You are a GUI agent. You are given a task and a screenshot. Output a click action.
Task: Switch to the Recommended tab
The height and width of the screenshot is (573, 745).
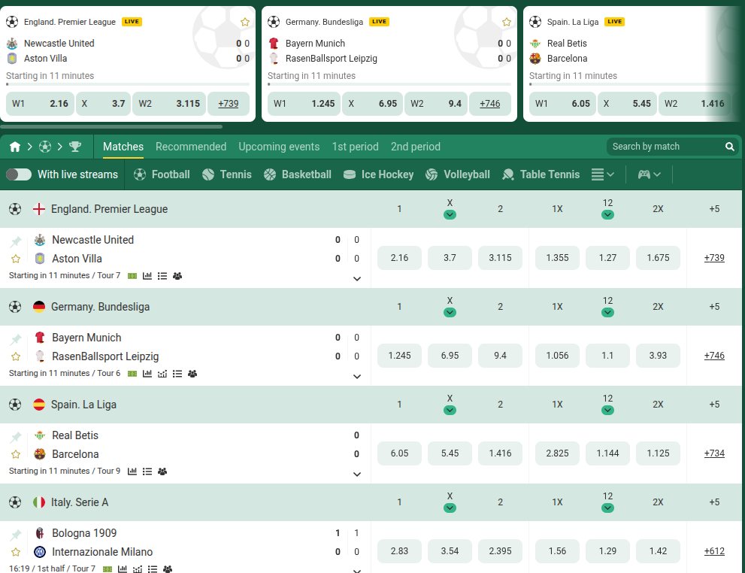coord(190,147)
